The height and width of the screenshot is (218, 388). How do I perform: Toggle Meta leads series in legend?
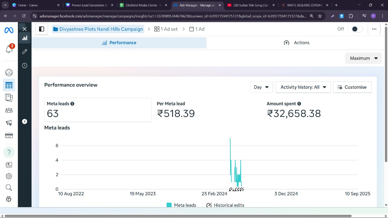[x=182, y=205]
